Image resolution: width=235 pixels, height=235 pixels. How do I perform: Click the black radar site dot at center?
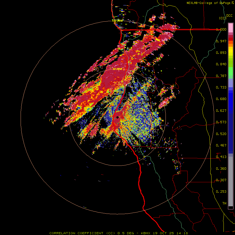coord(118,117)
